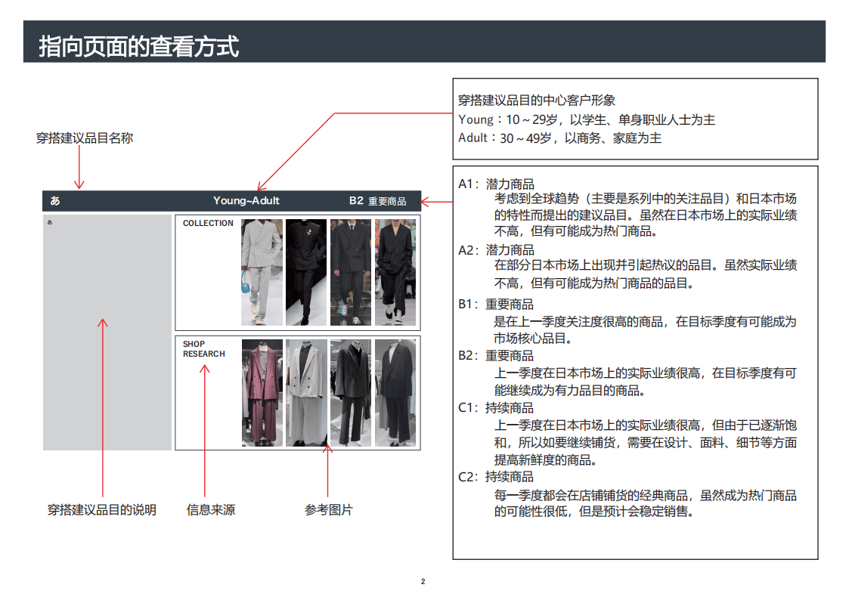Image resolution: width=849 pixels, height=600 pixels.
Task: Select the last shop research mannequin photo
Action: tap(395, 392)
